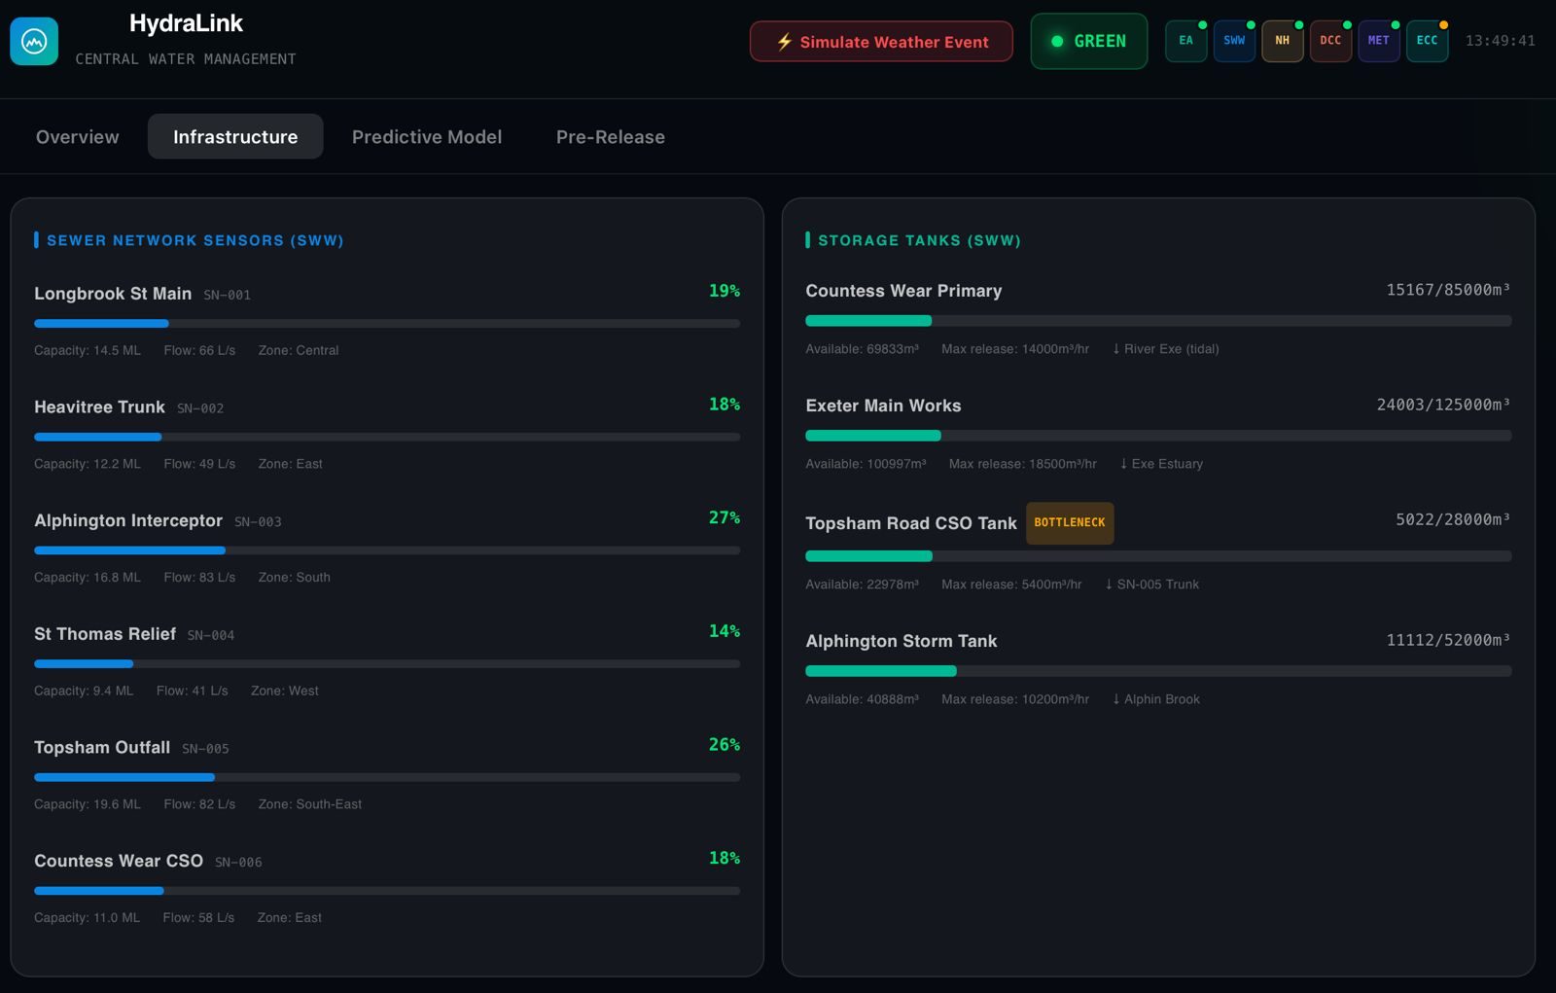Click the 27% reading for Alphington Interceptor
Image resolution: width=1556 pixels, height=993 pixels.
pos(725,517)
